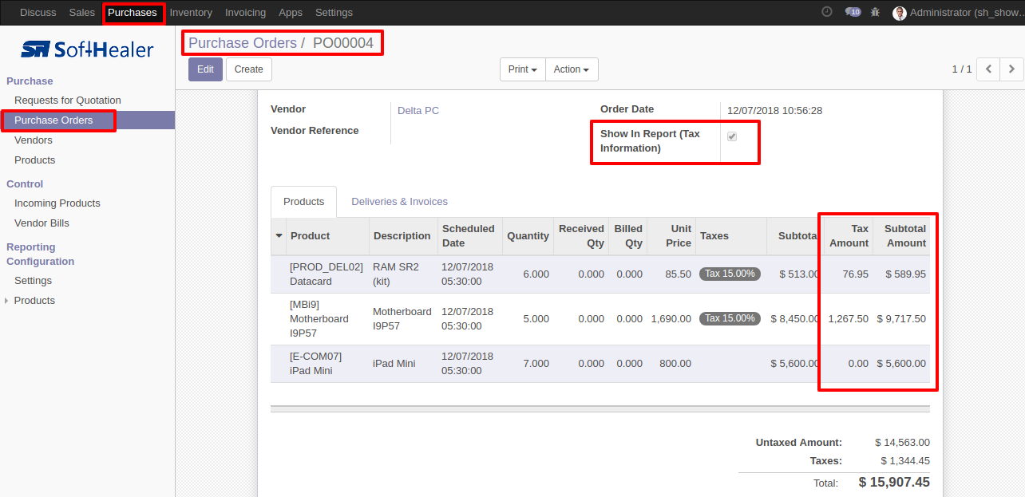The image size is (1025, 497).
Task: Open the Apps menu
Action: [291, 13]
